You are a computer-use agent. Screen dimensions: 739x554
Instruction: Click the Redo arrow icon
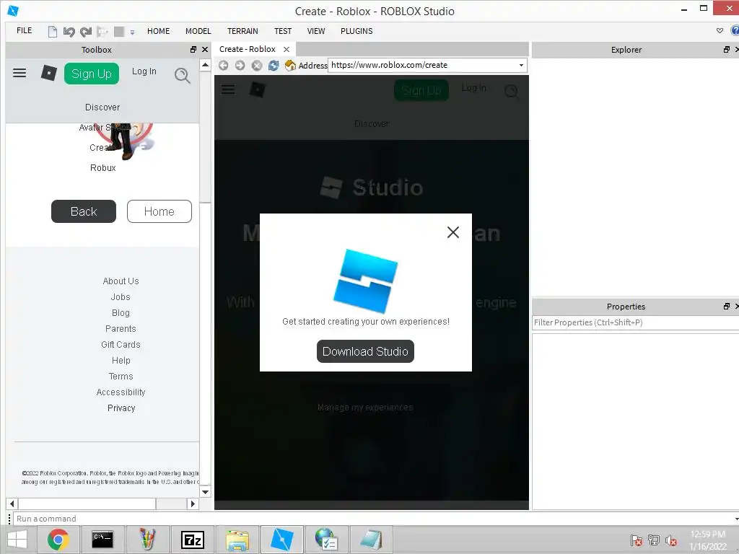pos(86,32)
